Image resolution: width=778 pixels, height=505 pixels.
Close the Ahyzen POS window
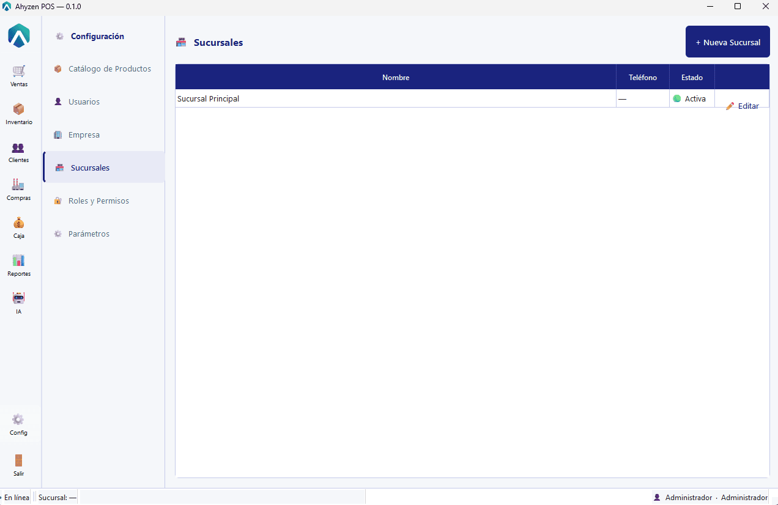[x=765, y=7]
